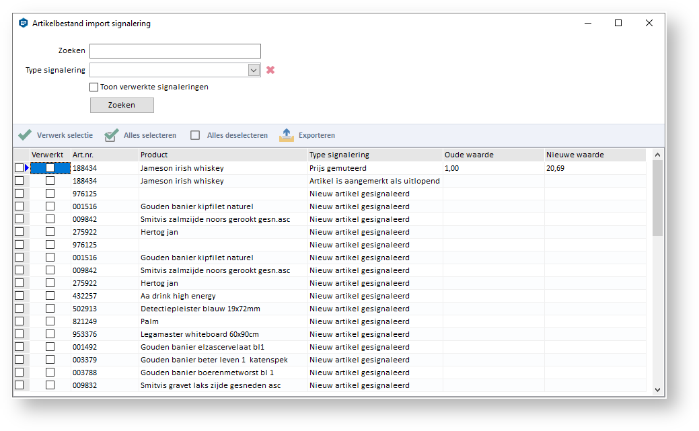Open the Type signalering dropdown
Image resolution: width=699 pixels, height=431 pixels.
coord(254,70)
